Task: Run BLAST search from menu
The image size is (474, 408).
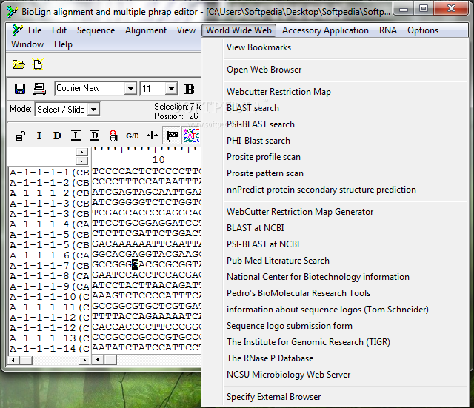Action: [336, 108]
